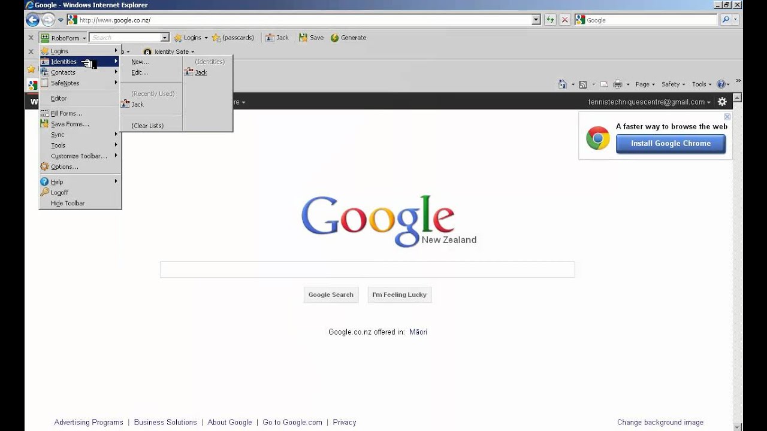Click Generate on the RoboForm toolbar

(348, 38)
